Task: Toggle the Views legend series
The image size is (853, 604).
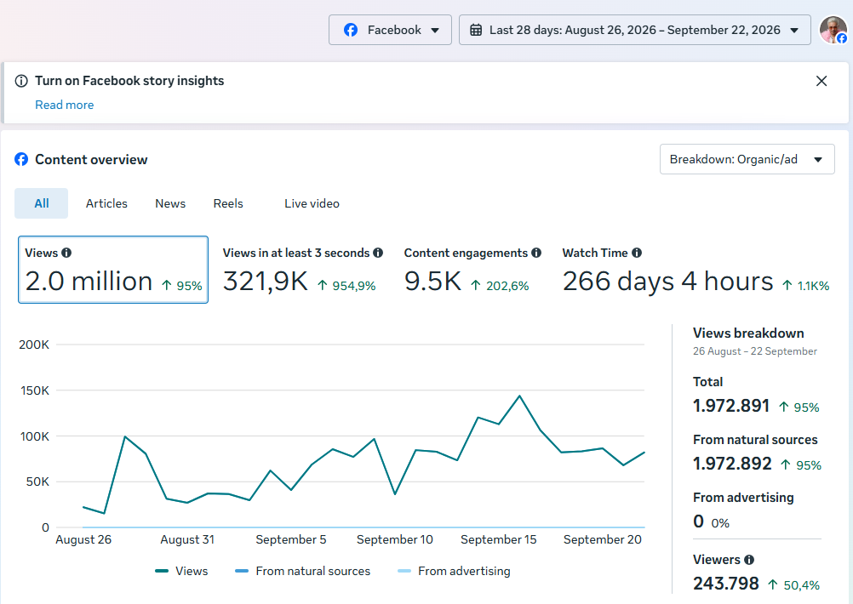Action: click(x=181, y=571)
